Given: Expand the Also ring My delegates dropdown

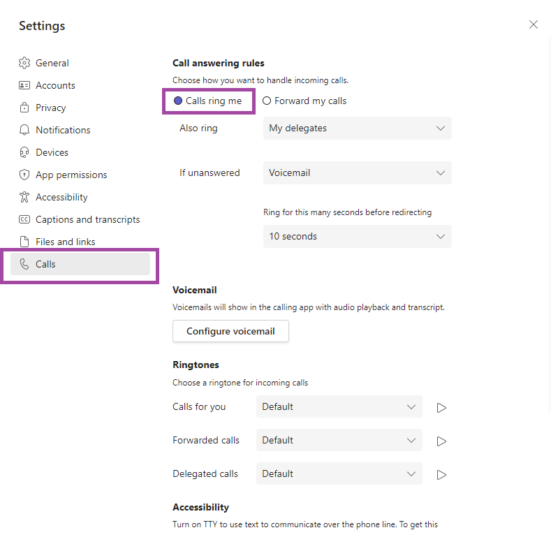Looking at the screenshot, I should point(358,128).
